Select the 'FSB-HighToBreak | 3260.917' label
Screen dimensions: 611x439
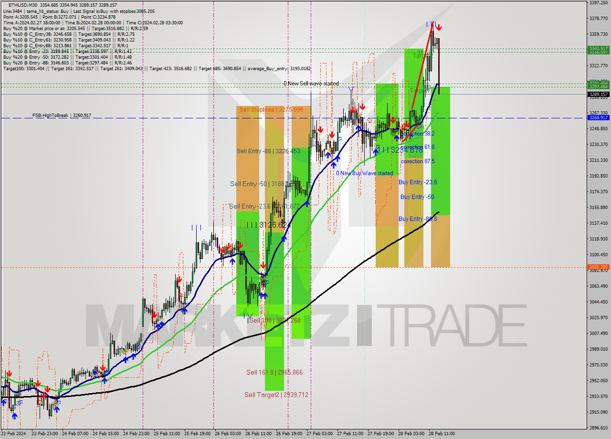[62, 115]
